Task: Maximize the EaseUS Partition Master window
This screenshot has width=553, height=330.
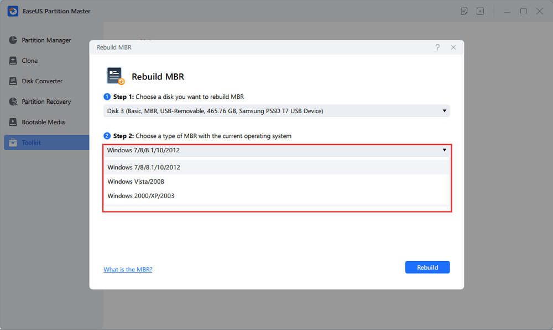Action: [x=524, y=11]
